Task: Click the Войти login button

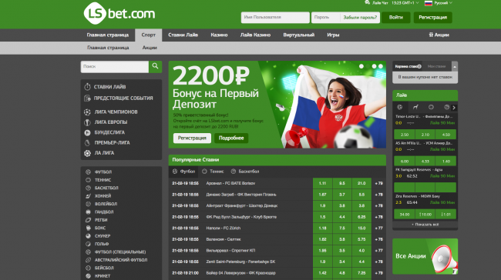Action: pos(396,18)
